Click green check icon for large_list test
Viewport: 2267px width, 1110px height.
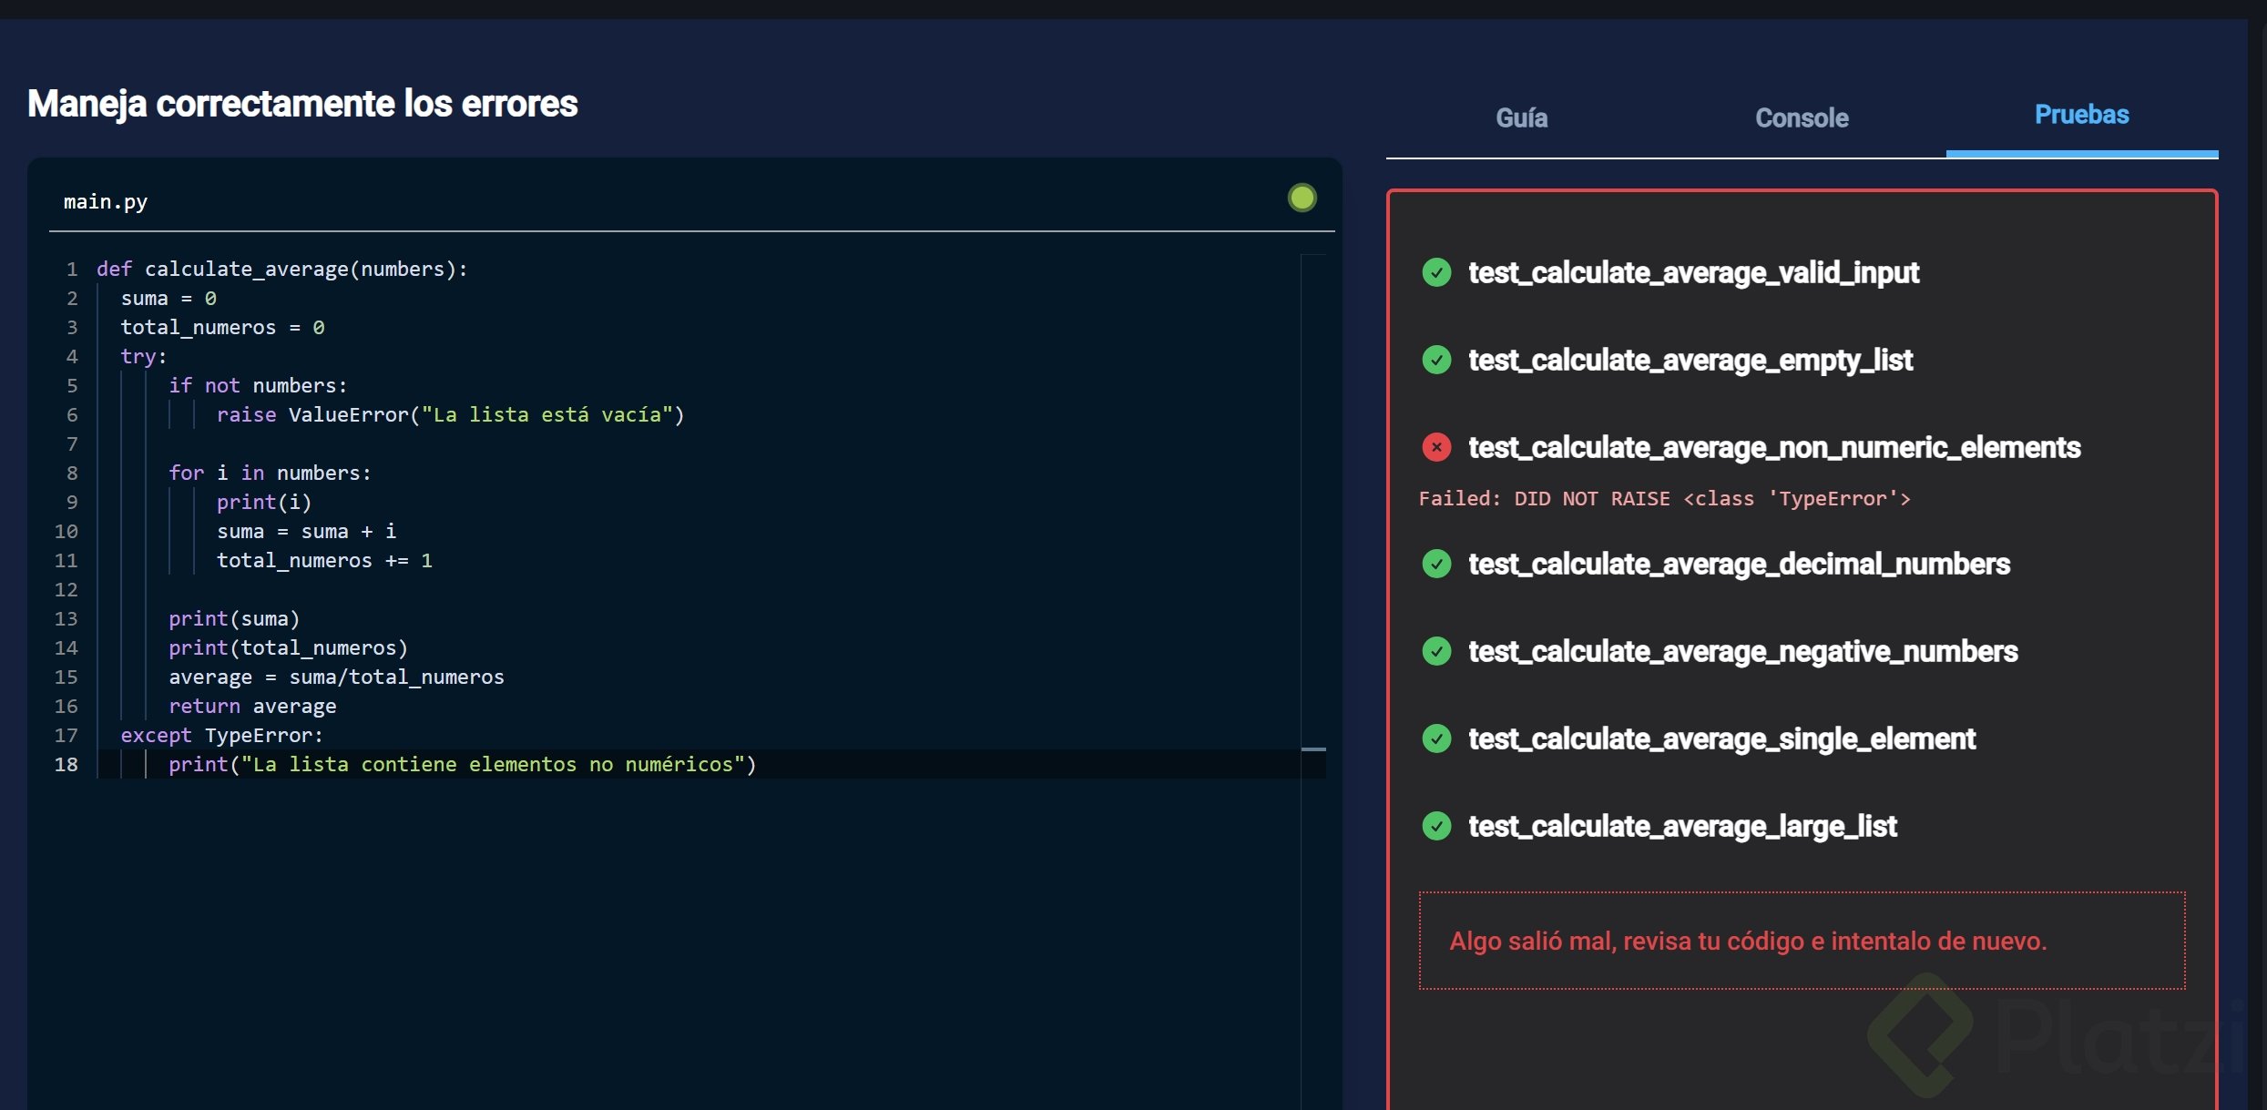point(1436,826)
